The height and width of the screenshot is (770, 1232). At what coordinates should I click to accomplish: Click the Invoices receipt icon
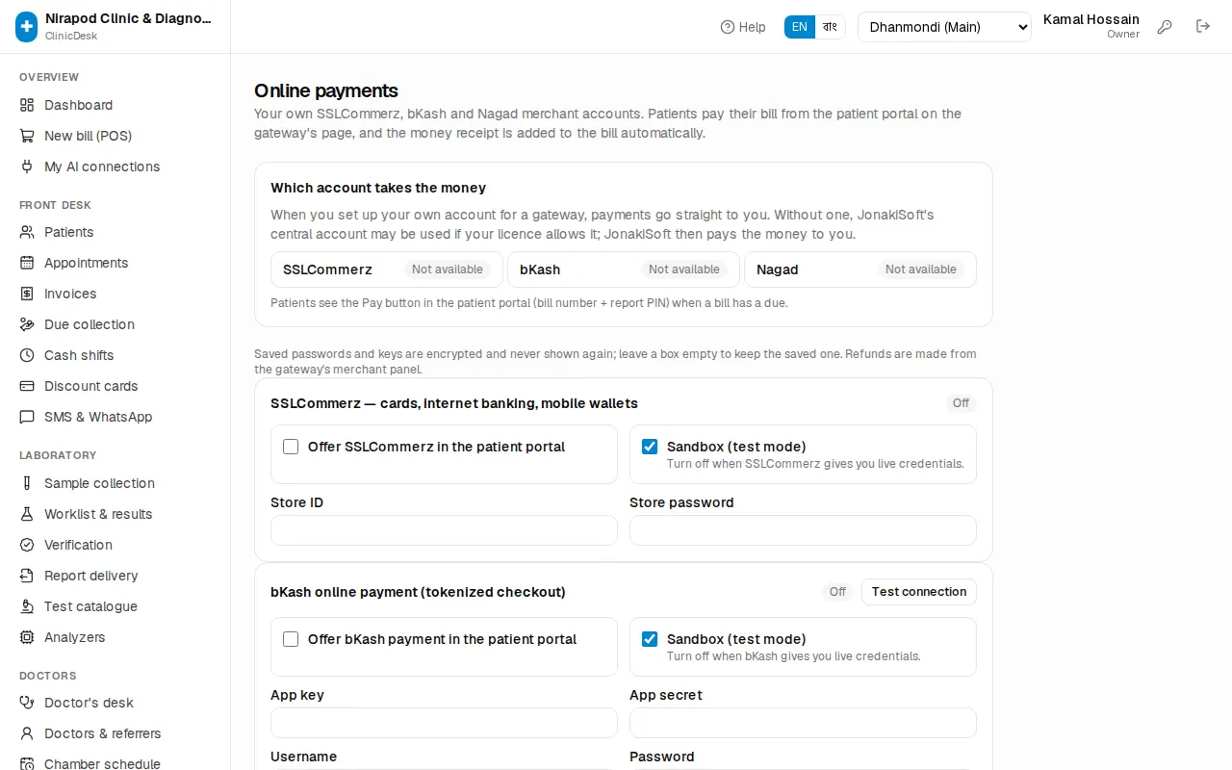pyautogui.click(x=27, y=294)
